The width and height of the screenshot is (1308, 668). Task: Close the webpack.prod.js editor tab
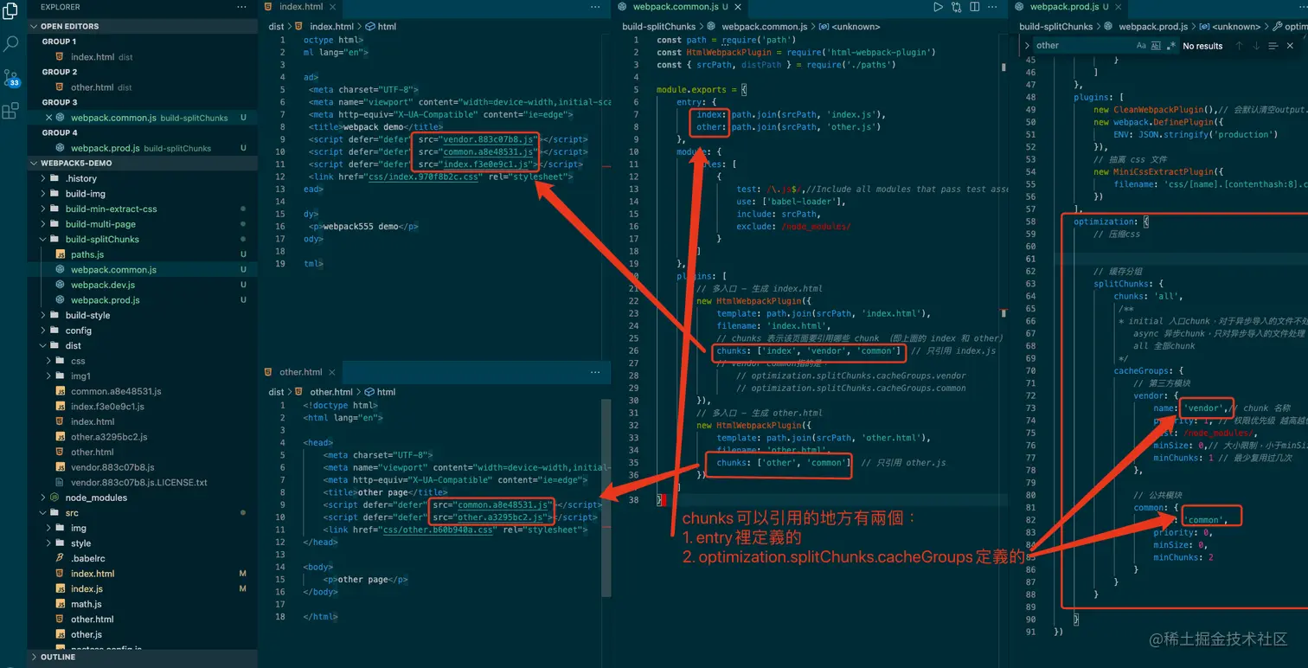[1120, 7]
